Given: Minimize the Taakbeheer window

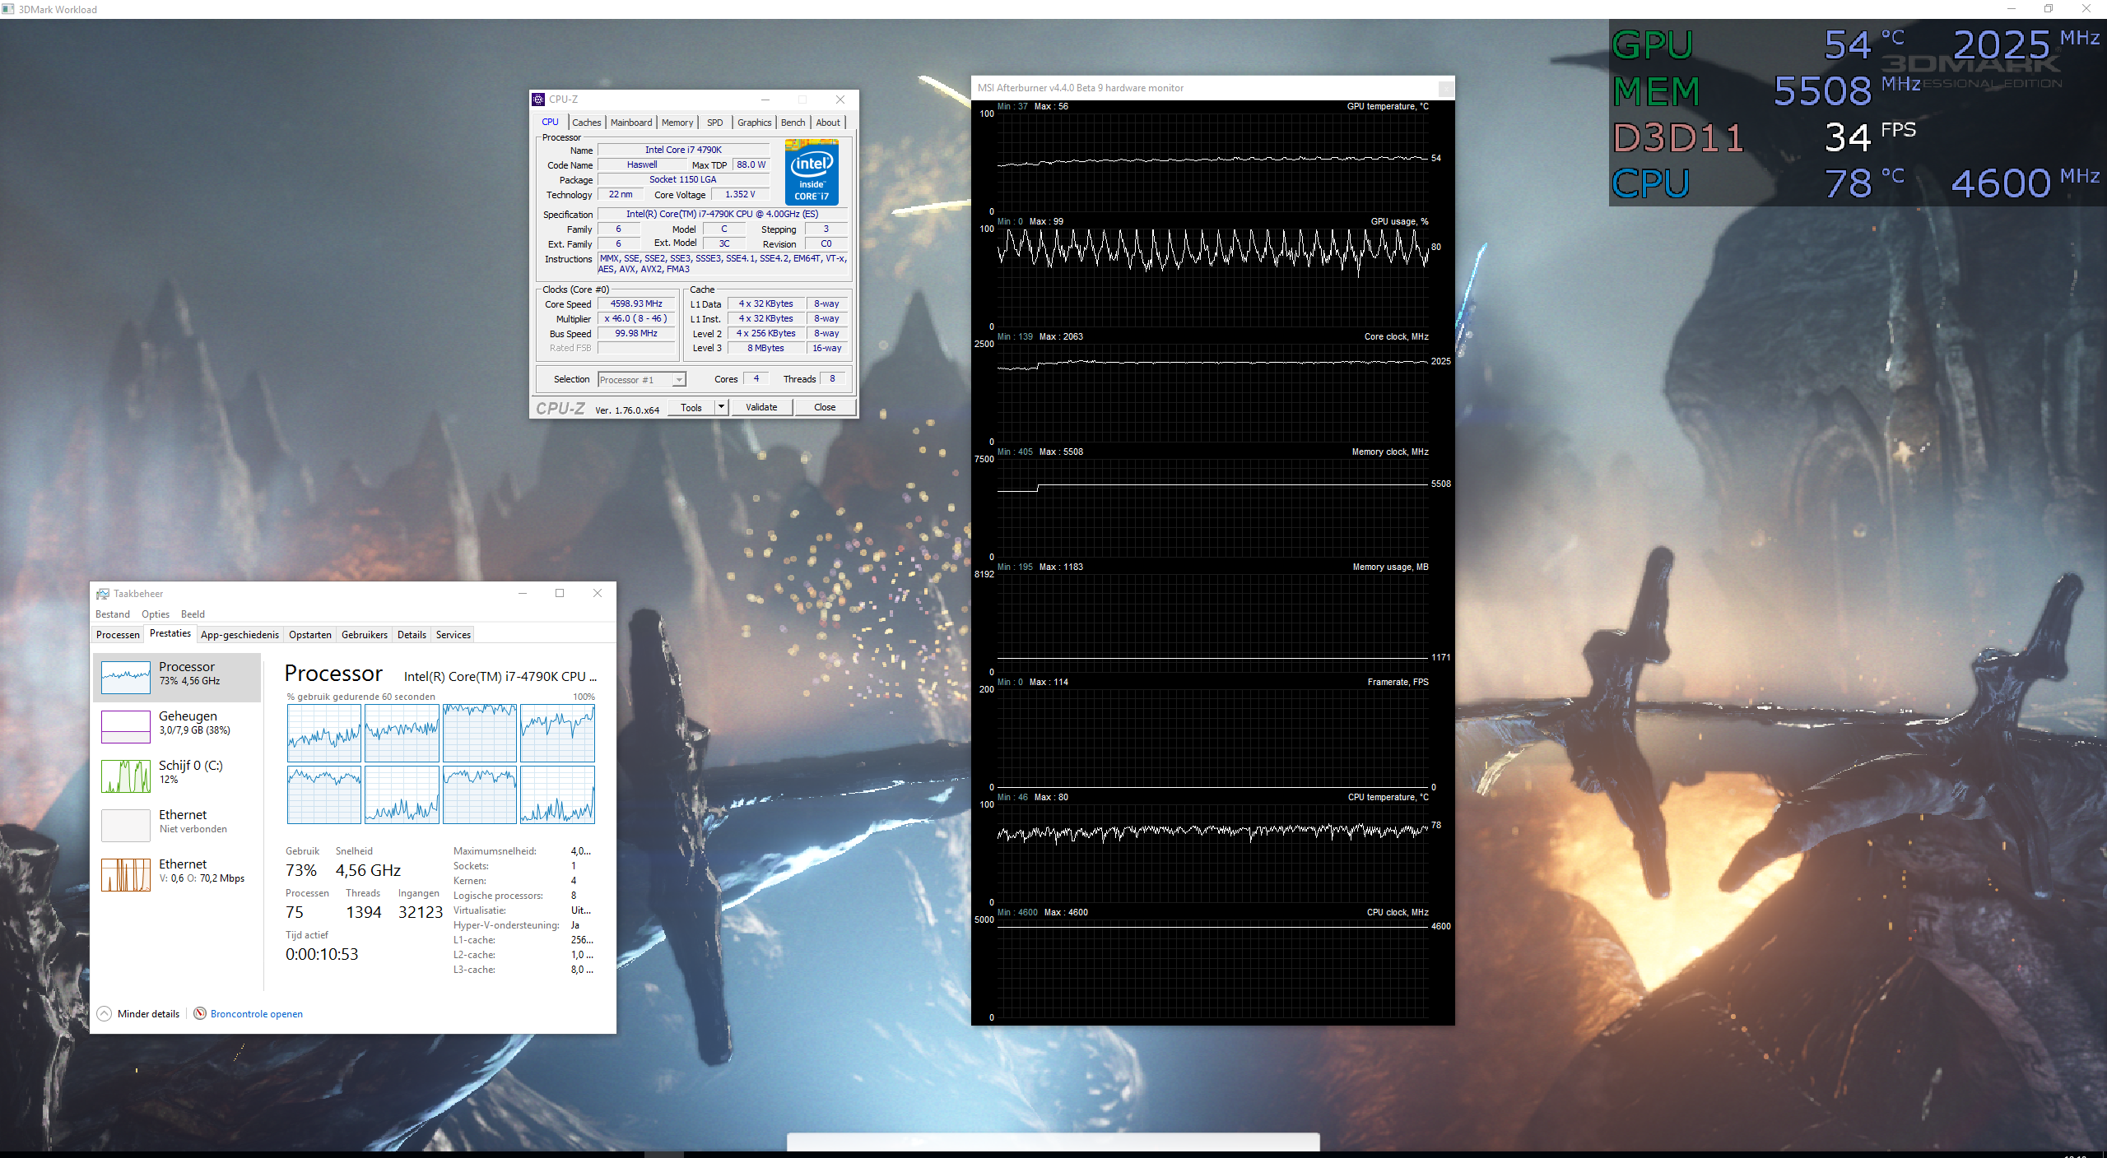Looking at the screenshot, I should point(523,594).
